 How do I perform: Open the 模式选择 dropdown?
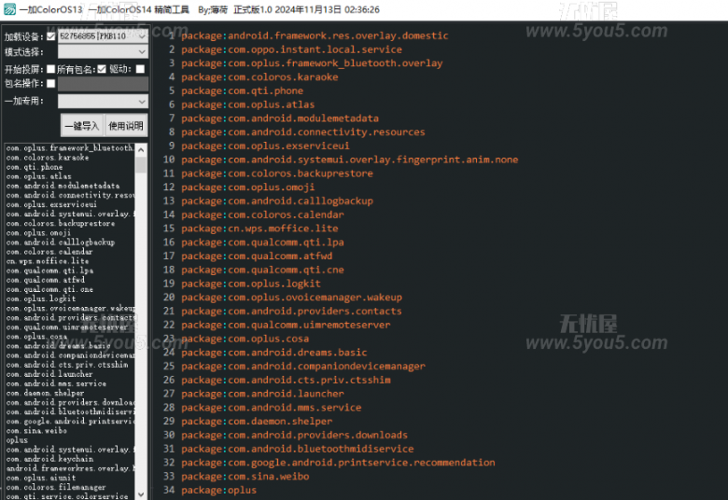pyautogui.click(x=103, y=51)
